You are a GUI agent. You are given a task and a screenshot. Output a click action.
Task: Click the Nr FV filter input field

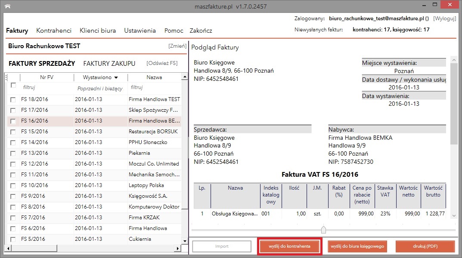pos(47,87)
